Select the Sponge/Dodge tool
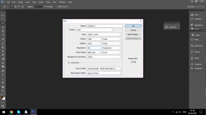This screenshot has height=115, width=206. point(3,67)
